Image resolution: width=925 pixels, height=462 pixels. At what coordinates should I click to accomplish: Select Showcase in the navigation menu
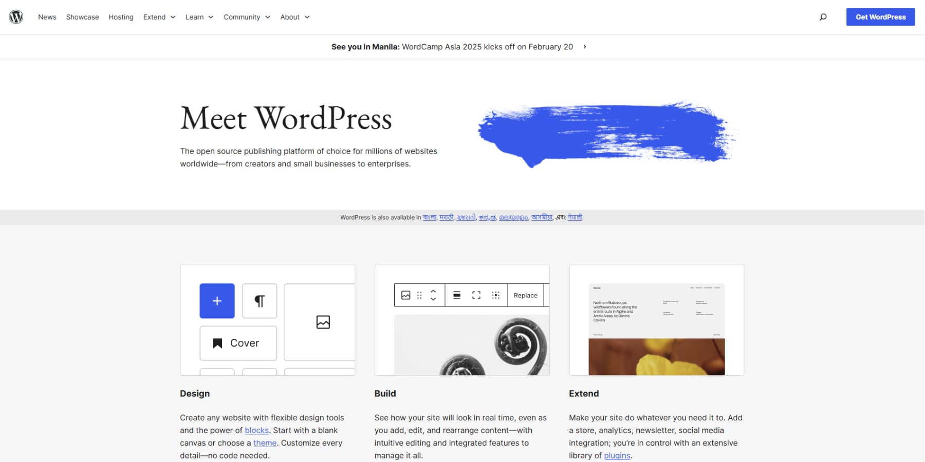pos(82,17)
